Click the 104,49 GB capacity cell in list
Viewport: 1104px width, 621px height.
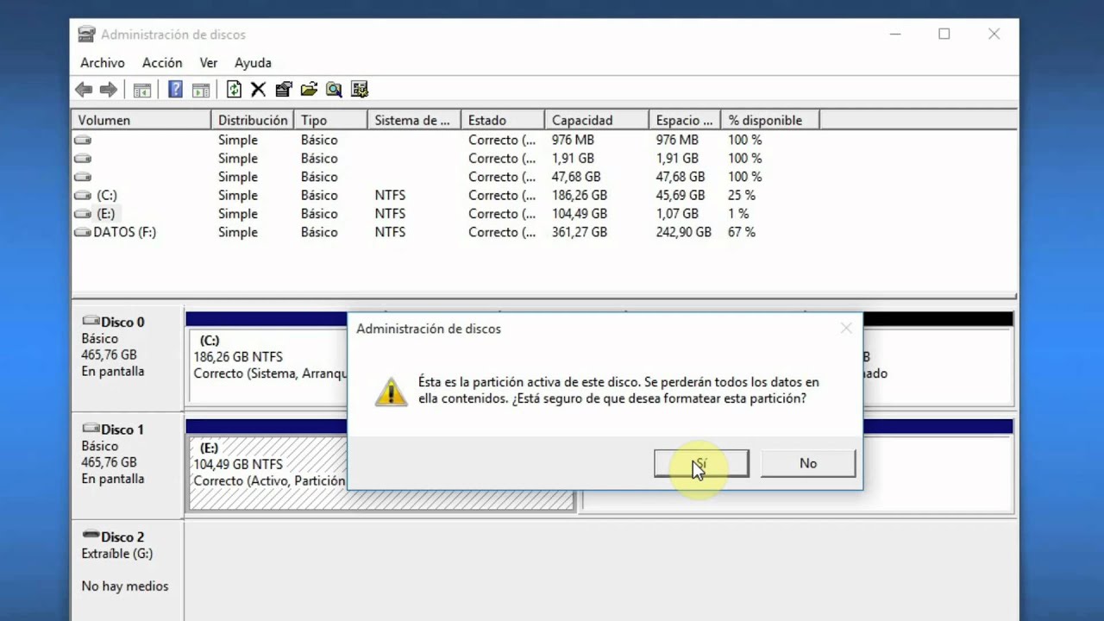(x=580, y=214)
